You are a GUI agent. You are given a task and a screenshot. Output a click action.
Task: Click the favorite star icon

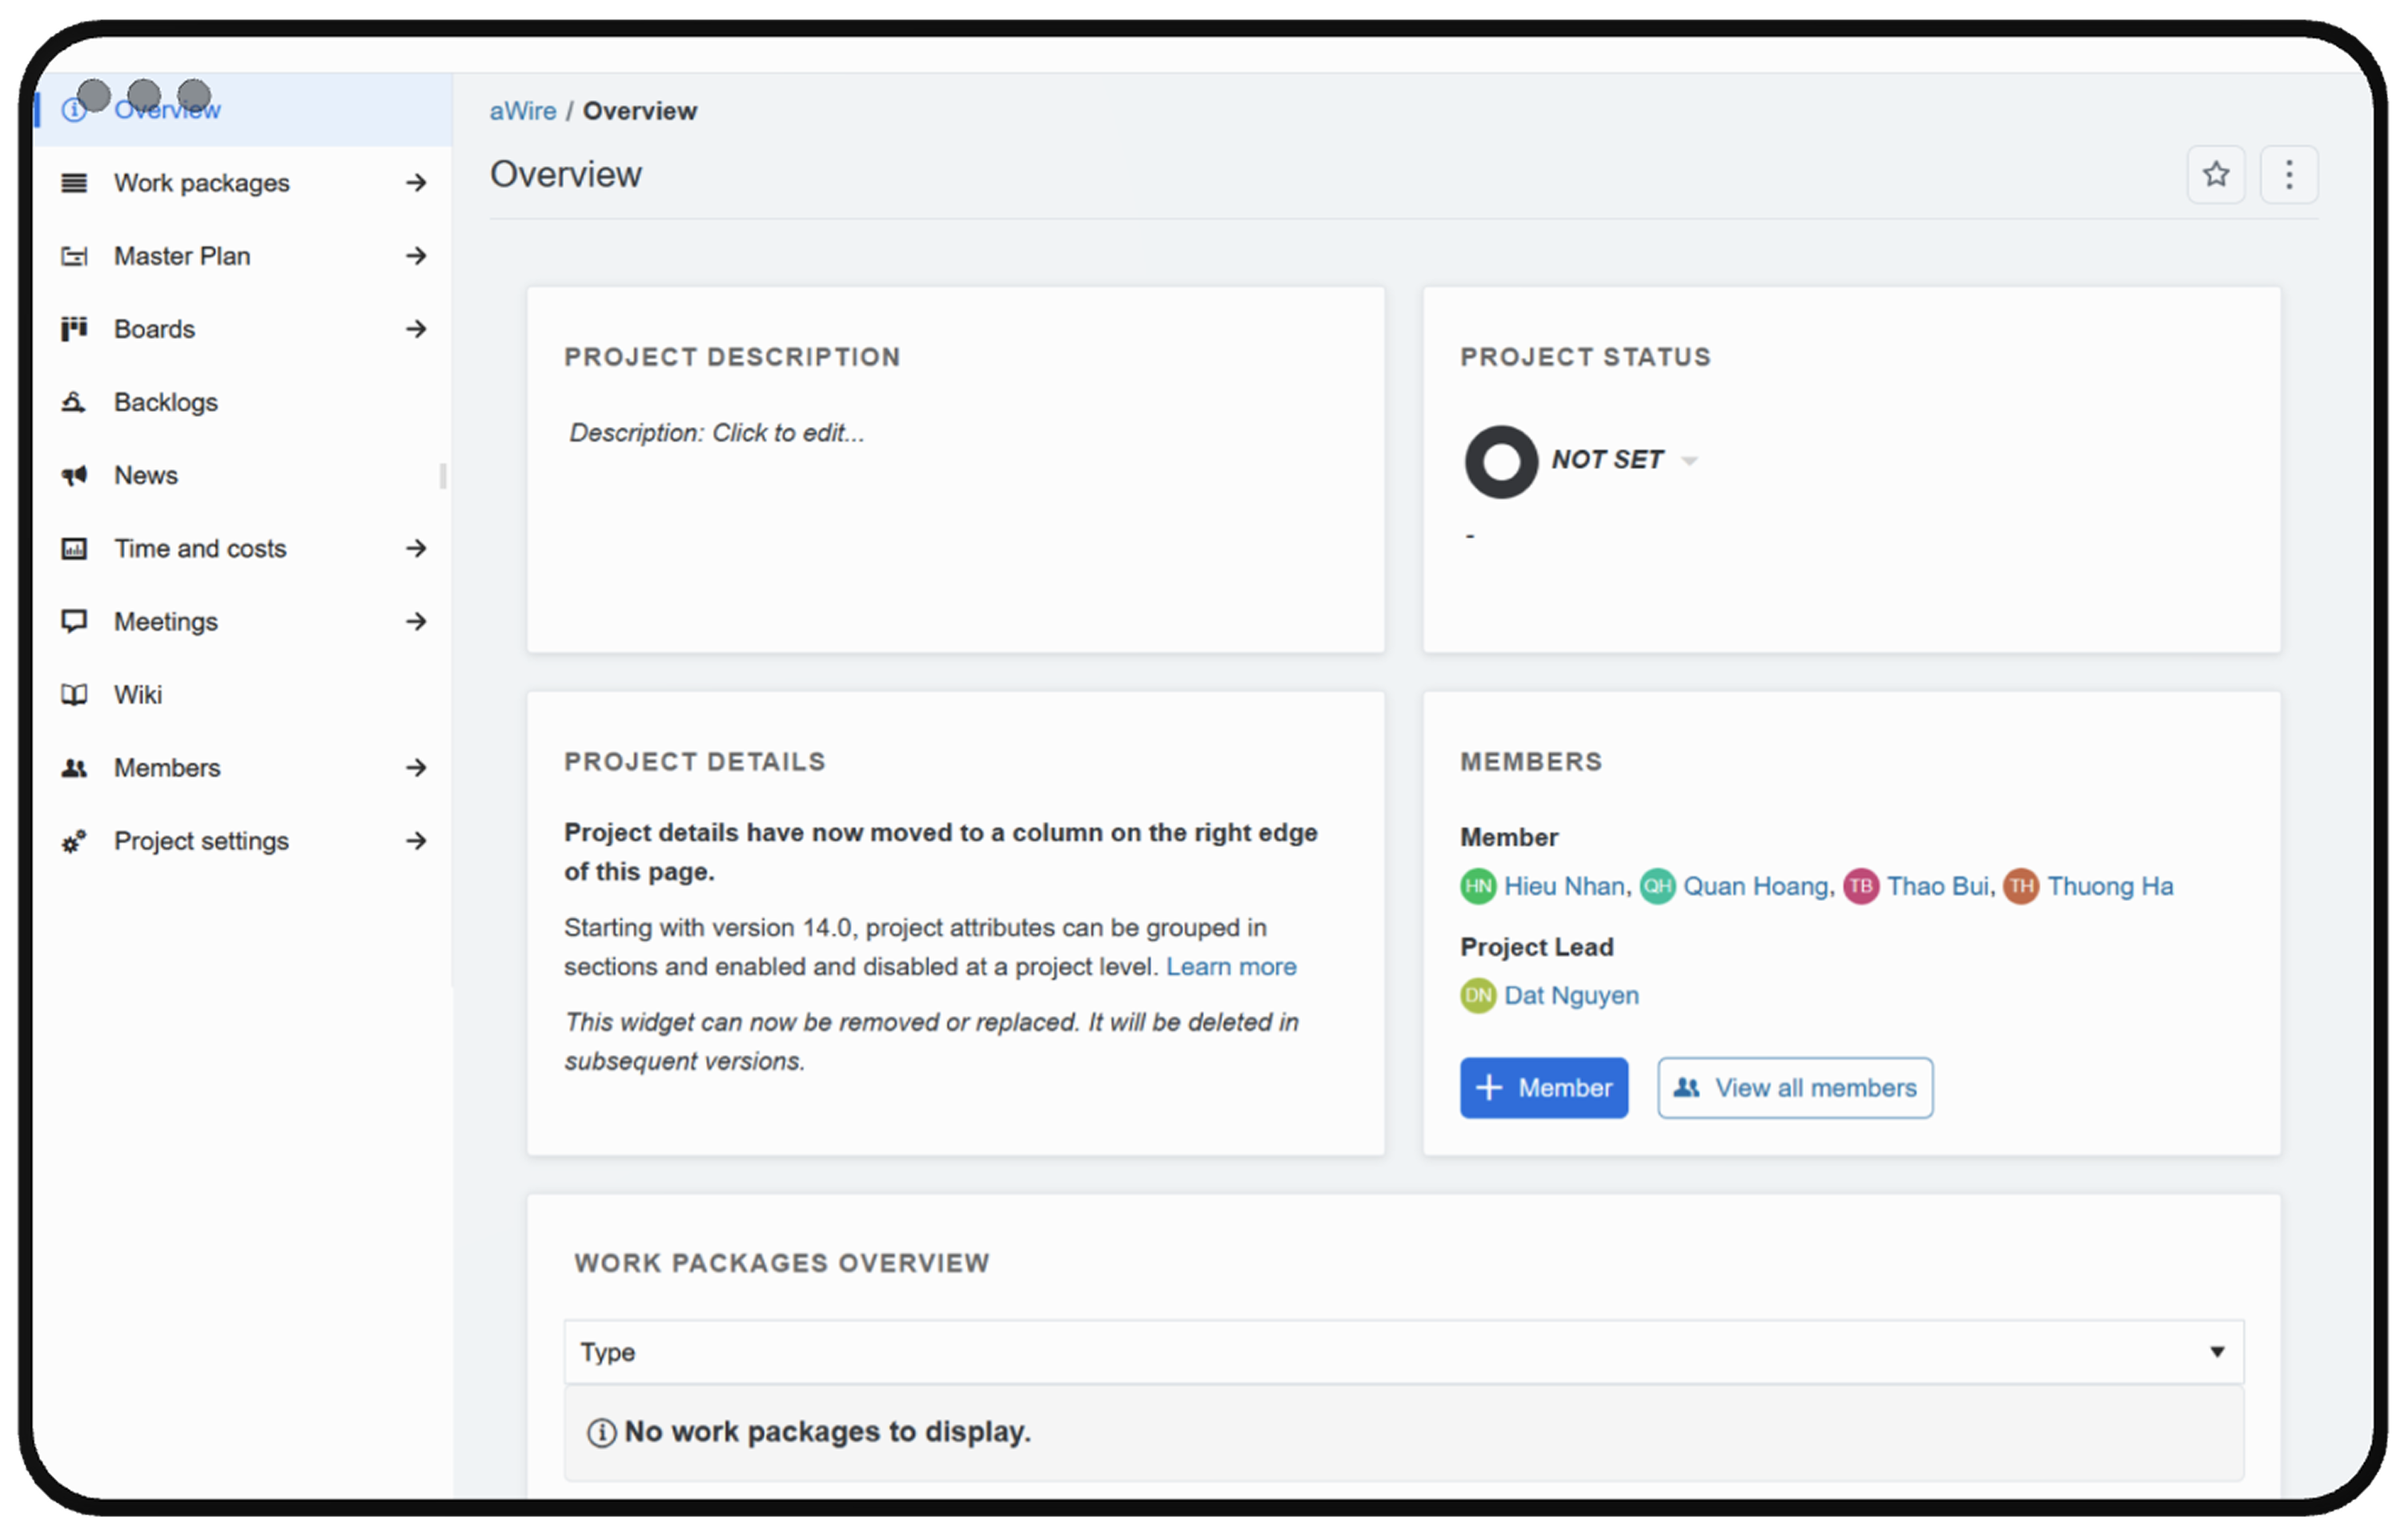coord(2215,175)
